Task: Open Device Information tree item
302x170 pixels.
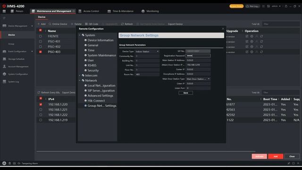Action: [x=101, y=40]
